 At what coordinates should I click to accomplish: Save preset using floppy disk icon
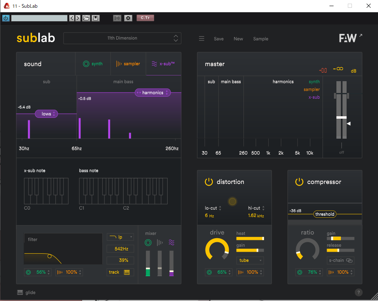[95, 18]
